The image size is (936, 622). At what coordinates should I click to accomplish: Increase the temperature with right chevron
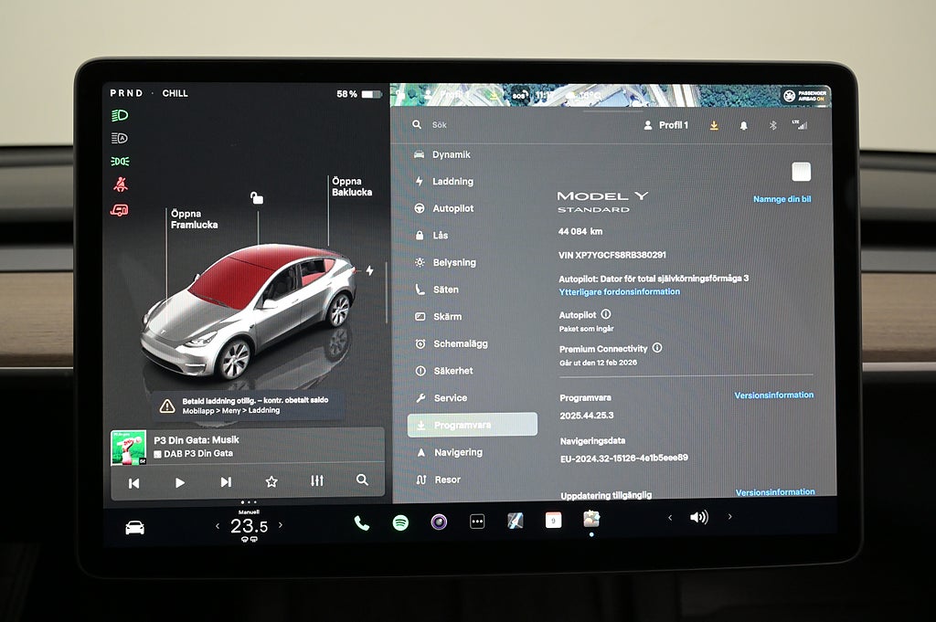point(280,525)
